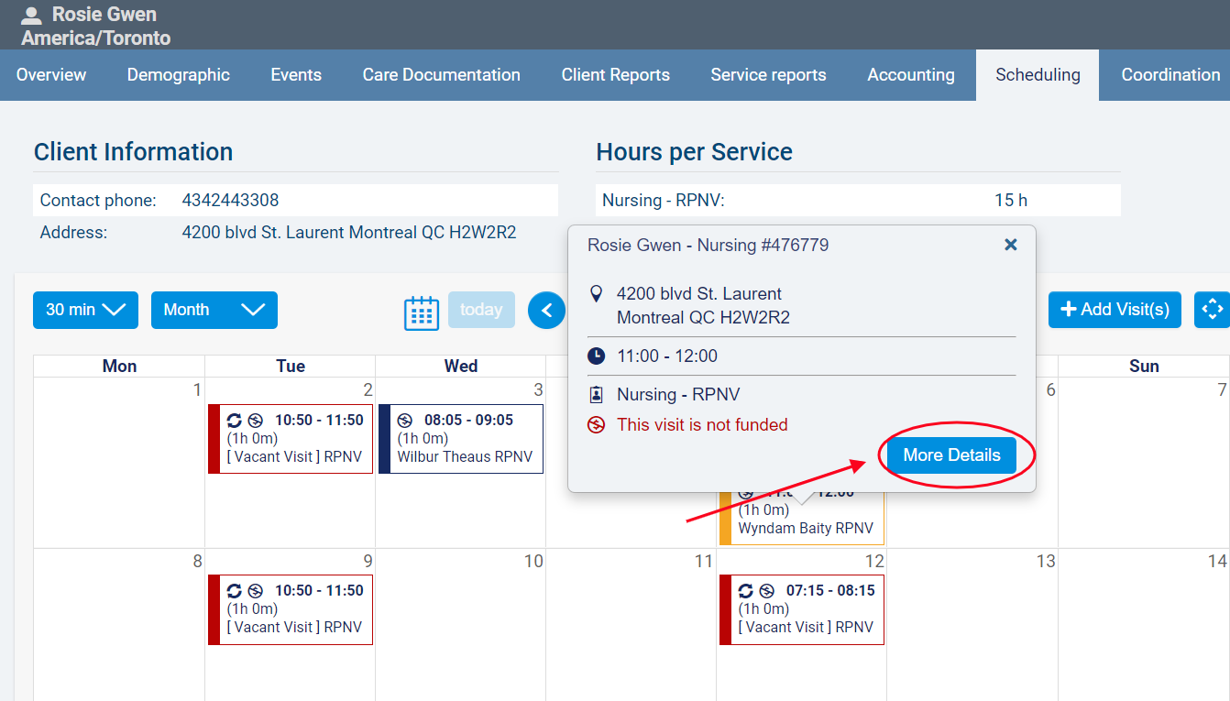Click the More Details button
Image resolution: width=1230 pixels, height=701 pixels.
[951, 455]
